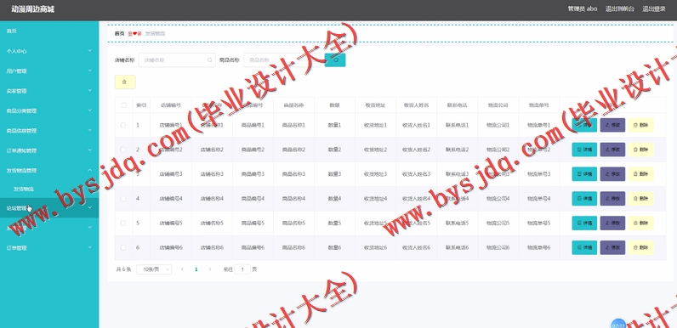677x328 pixels.
Task: Check the checkbox for row 4
Action: point(123,199)
